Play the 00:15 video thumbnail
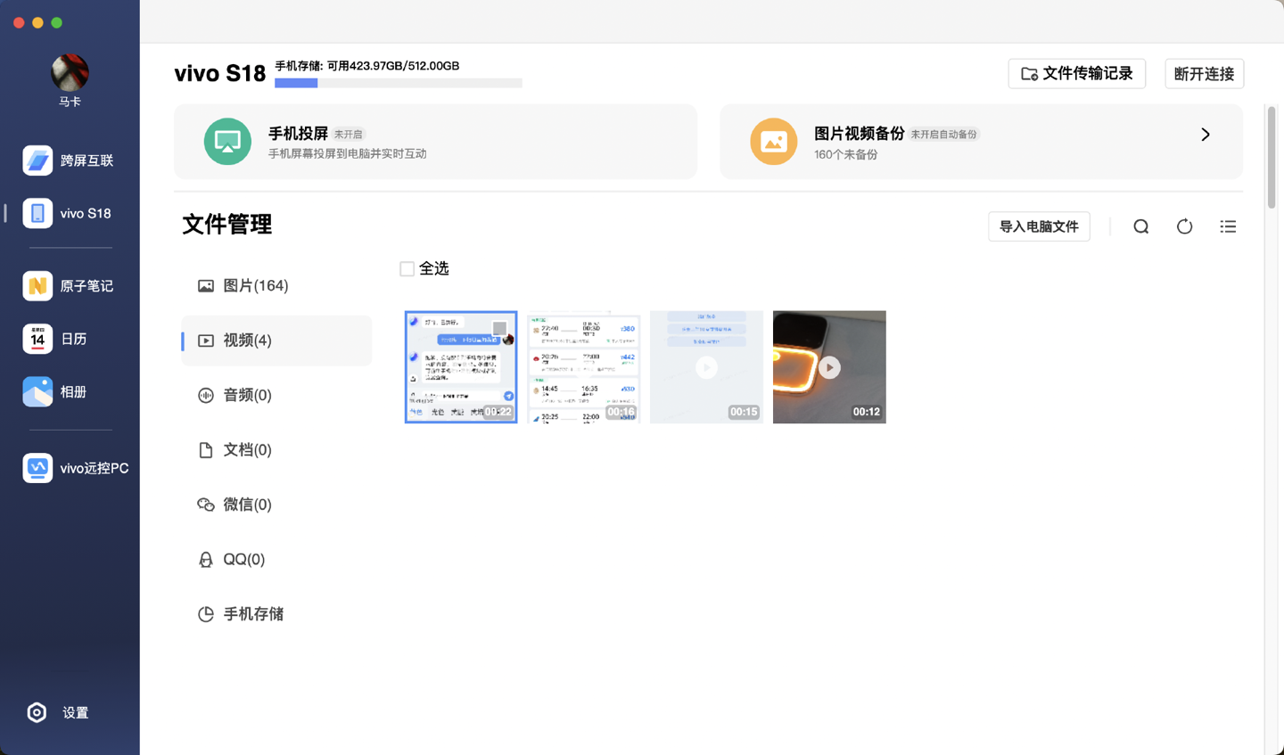The width and height of the screenshot is (1284, 755). click(706, 367)
